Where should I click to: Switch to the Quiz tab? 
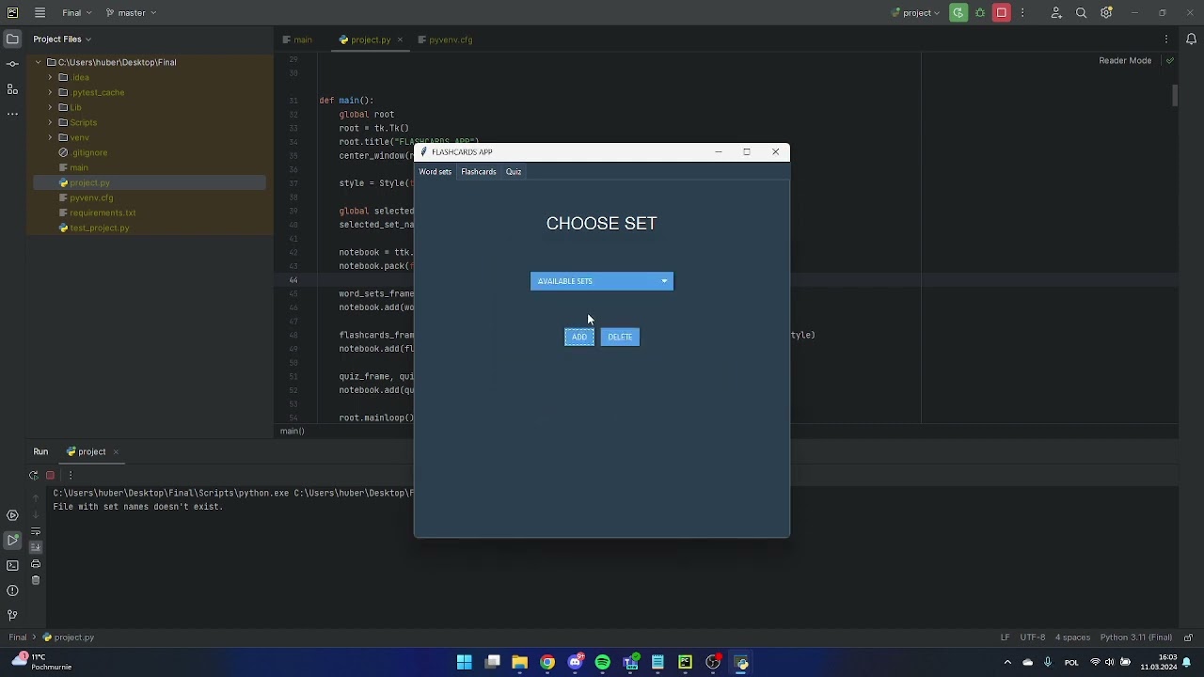(x=514, y=172)
